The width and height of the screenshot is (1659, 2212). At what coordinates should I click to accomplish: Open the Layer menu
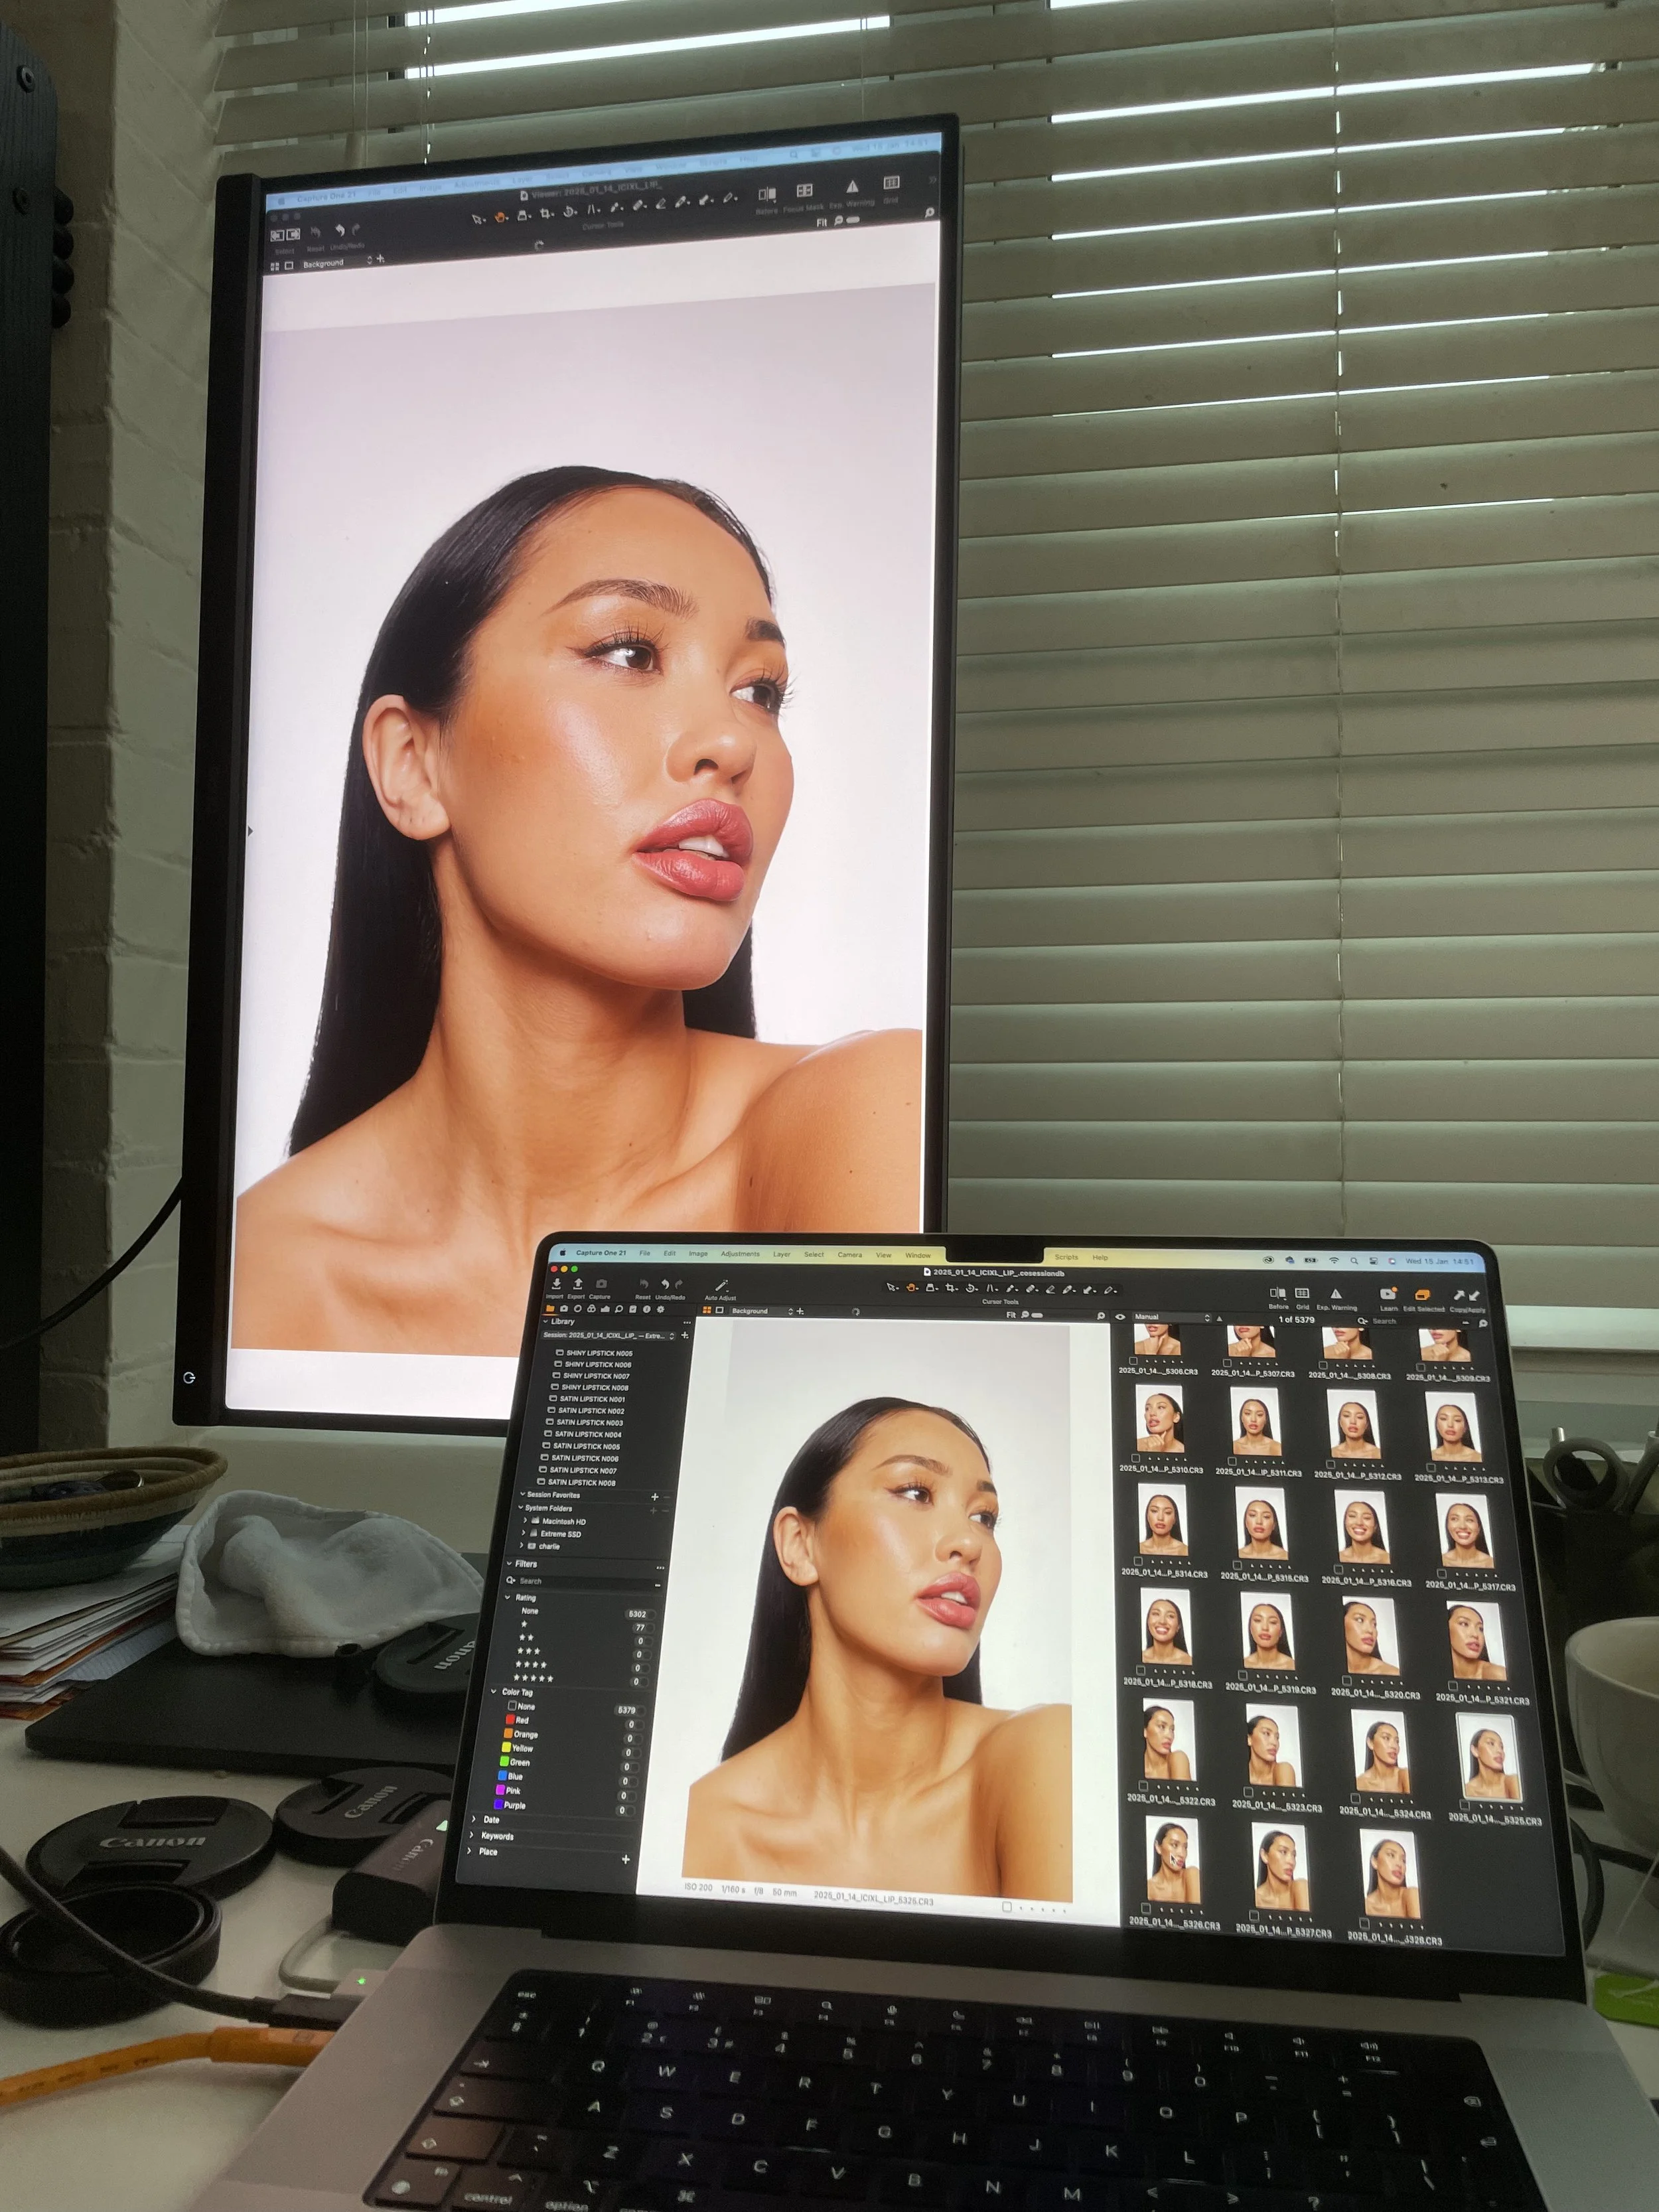781,1254
